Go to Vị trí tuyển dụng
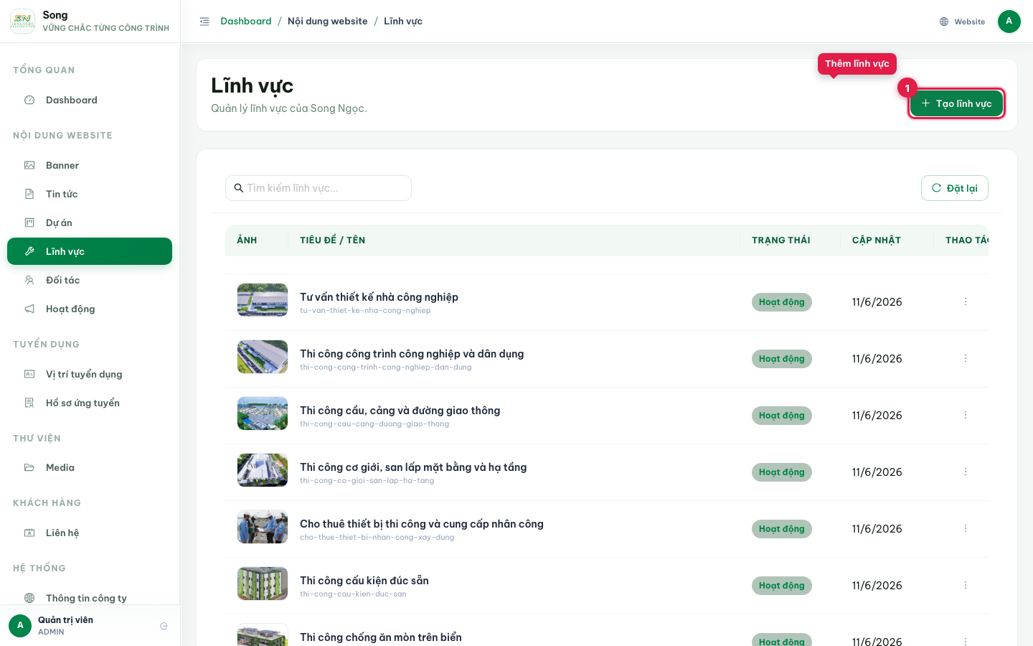 pos(90,374)
